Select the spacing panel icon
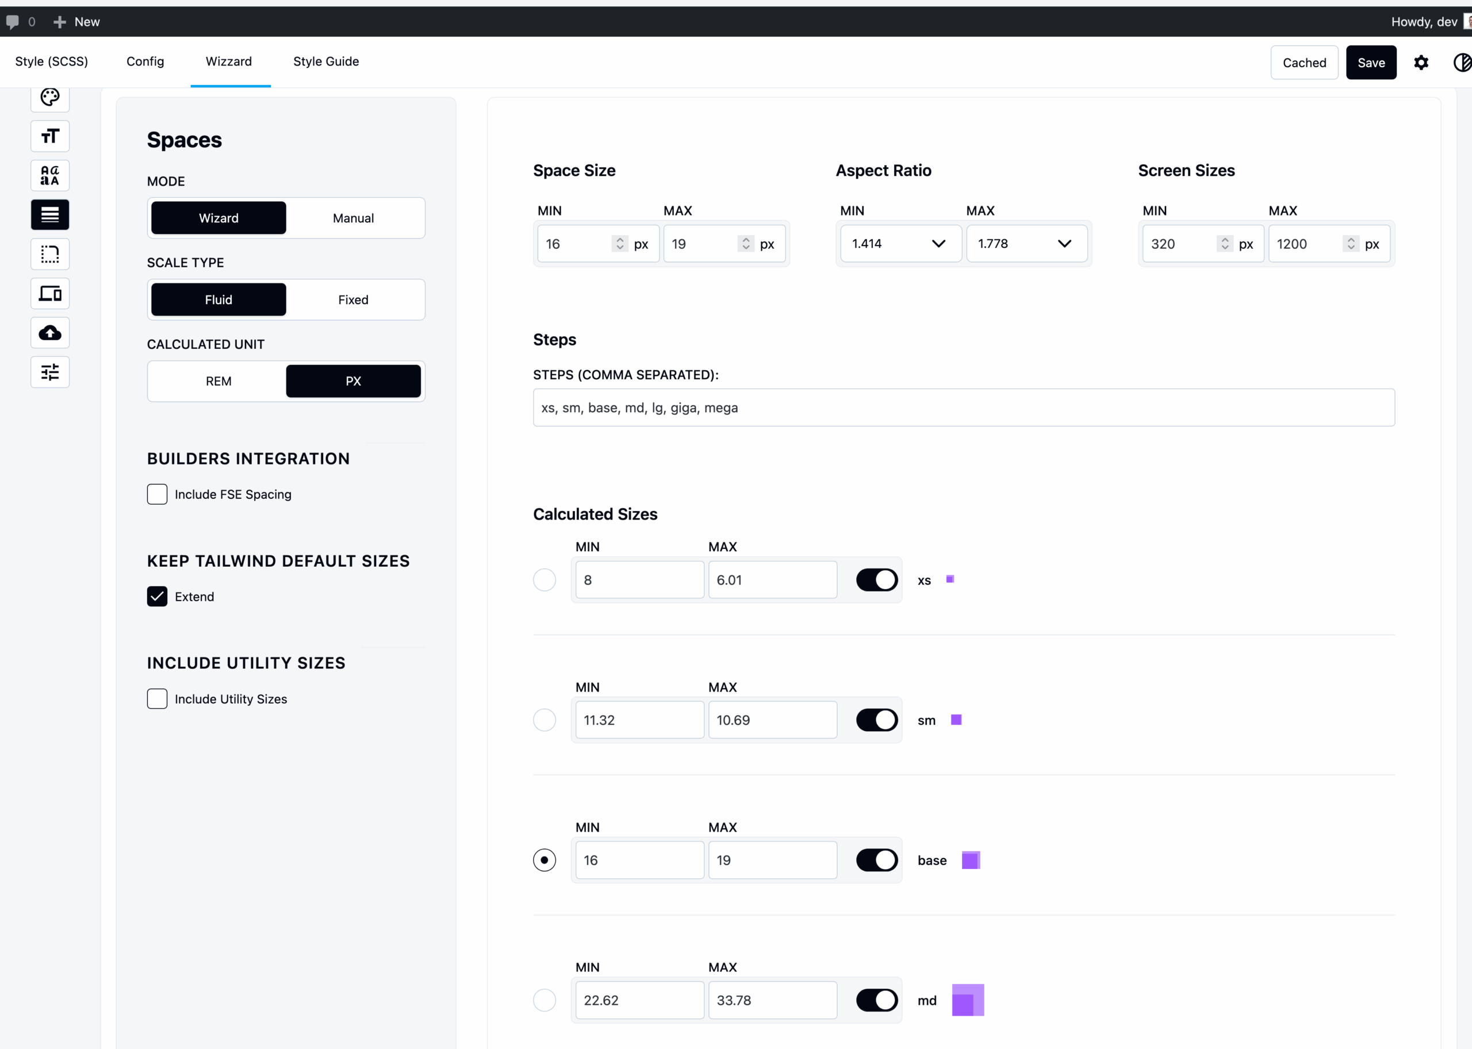 click(50, 214)
